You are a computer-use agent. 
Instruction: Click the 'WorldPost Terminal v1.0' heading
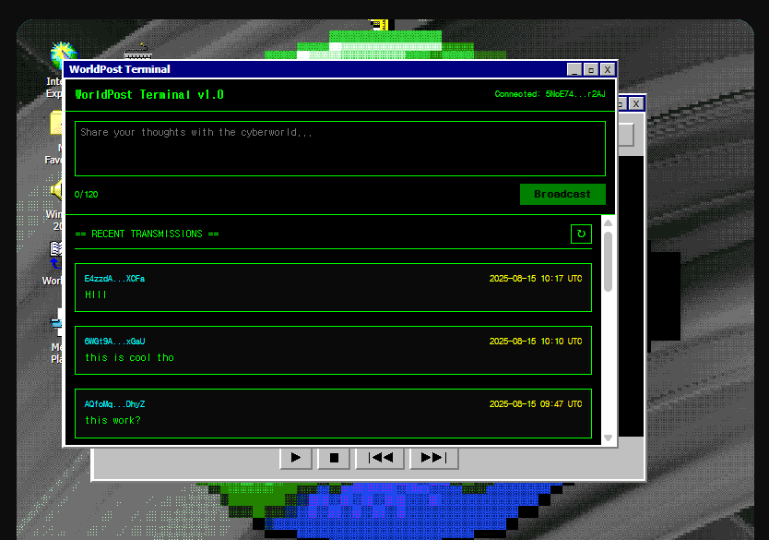click(x=149, y=95)
